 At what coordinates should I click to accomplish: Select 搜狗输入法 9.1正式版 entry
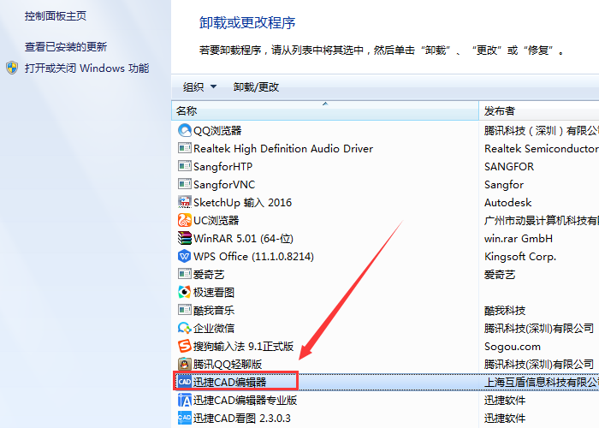(243, 346)
